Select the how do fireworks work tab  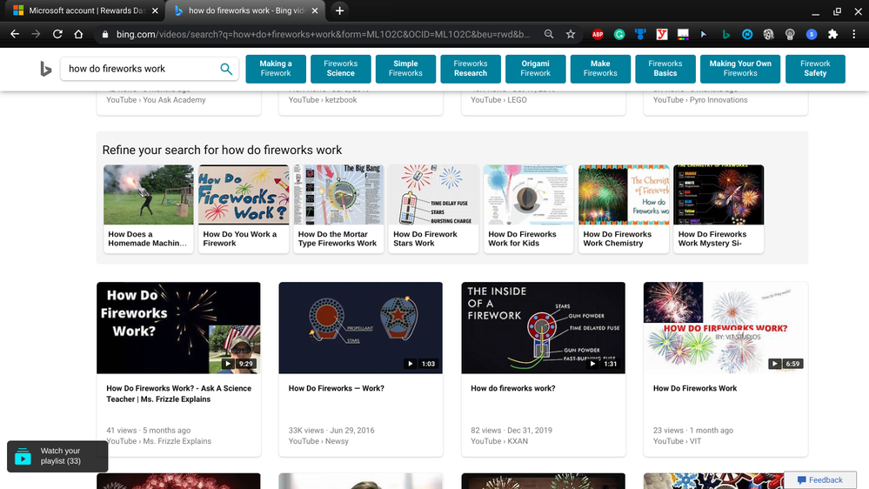245,10
